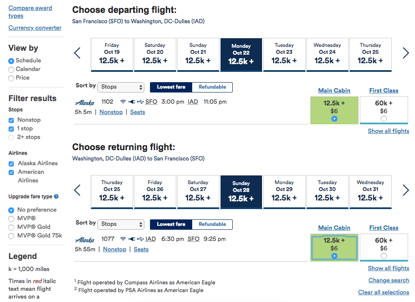
Task: Open departing flights Sort by dropdown
Action: (x=121, y=87)
